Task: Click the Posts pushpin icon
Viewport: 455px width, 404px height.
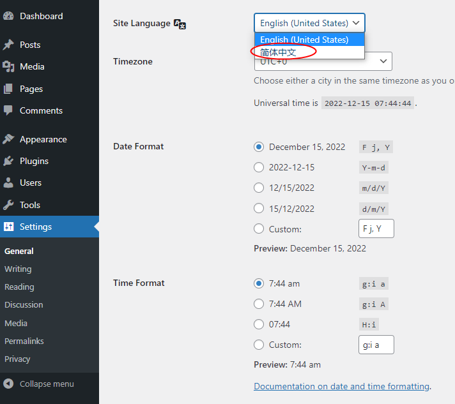Action: 8,45
